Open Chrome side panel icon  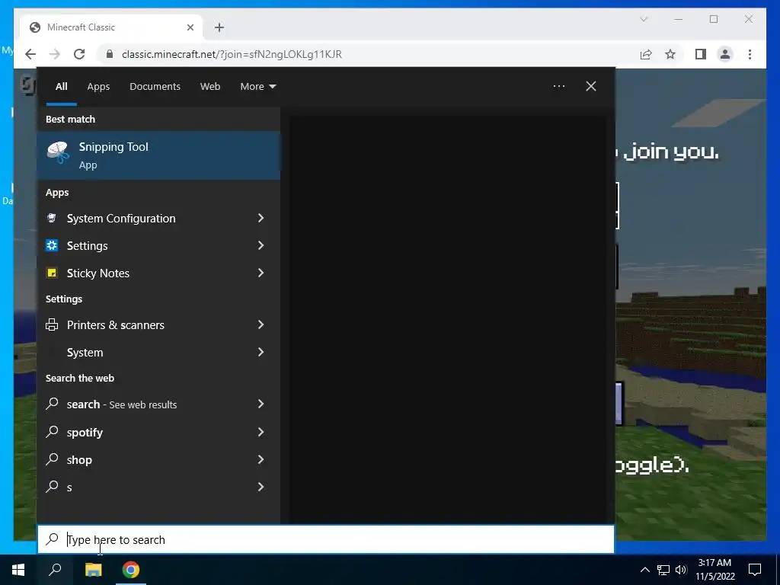coord(701,54)
